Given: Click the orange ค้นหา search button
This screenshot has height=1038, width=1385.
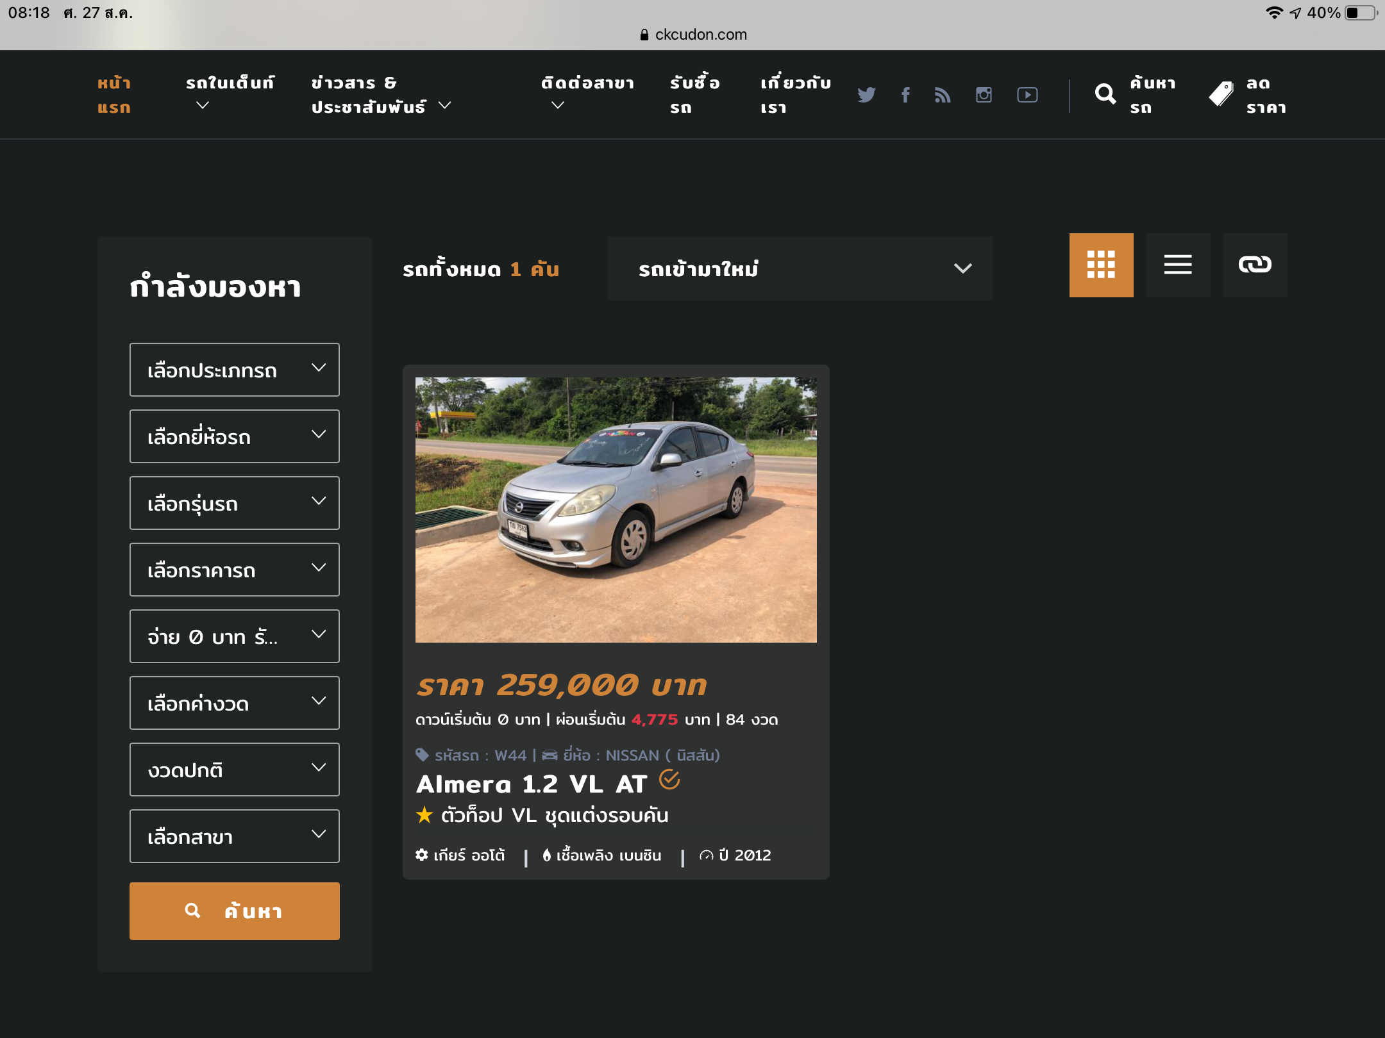Looking at the screenshot, I should (235, 911).
